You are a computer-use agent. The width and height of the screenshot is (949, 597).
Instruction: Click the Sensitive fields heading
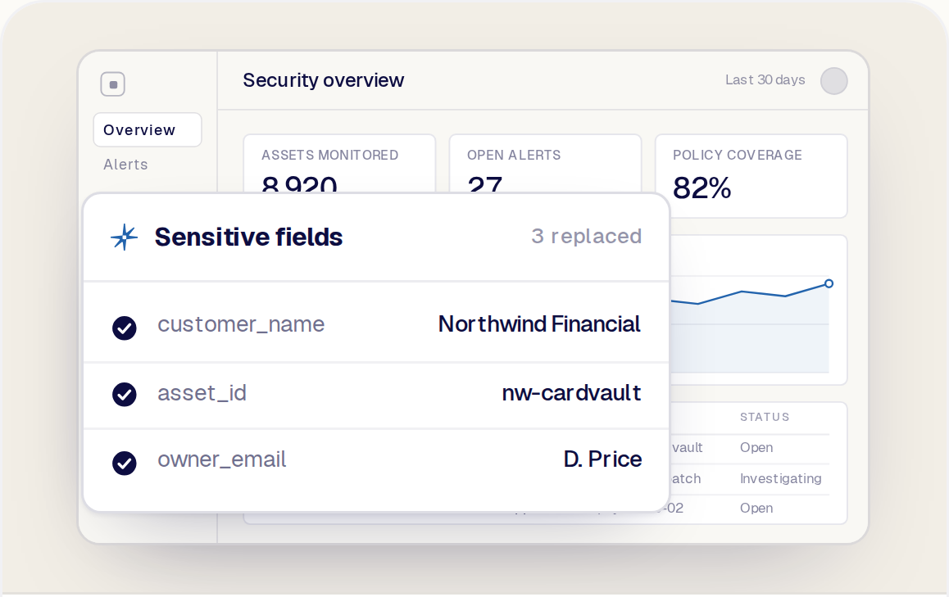pyautogui.click(x=248, y=237)
